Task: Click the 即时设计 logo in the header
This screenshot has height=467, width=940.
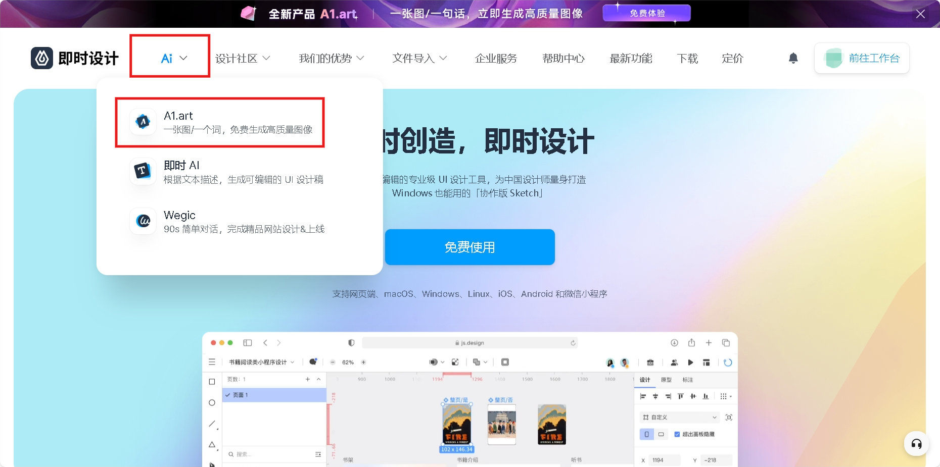Action: pos(74,58)
